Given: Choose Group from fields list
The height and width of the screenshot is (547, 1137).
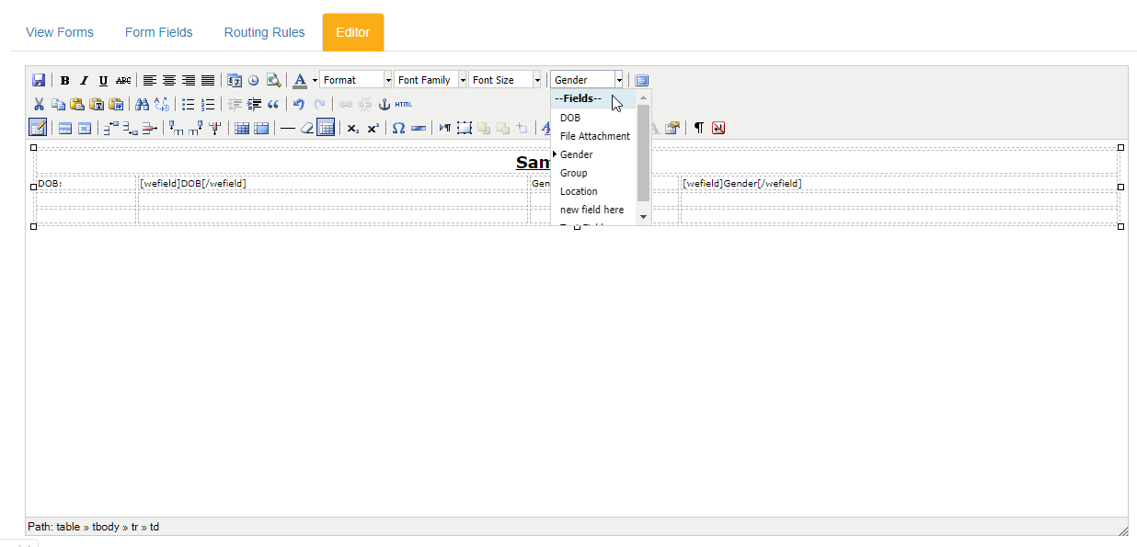Looking at the screenshot, I should pyautogui.click(x=593, y=173).
